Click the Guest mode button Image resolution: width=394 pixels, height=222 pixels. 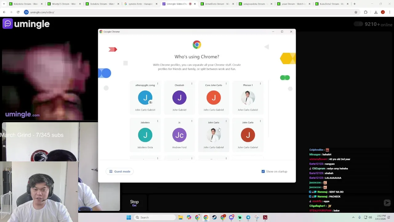(120, 171)
